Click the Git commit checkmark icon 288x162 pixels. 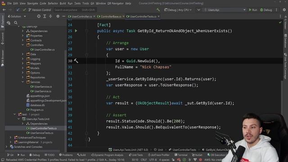pyautogui.click(x=24, y=10)
